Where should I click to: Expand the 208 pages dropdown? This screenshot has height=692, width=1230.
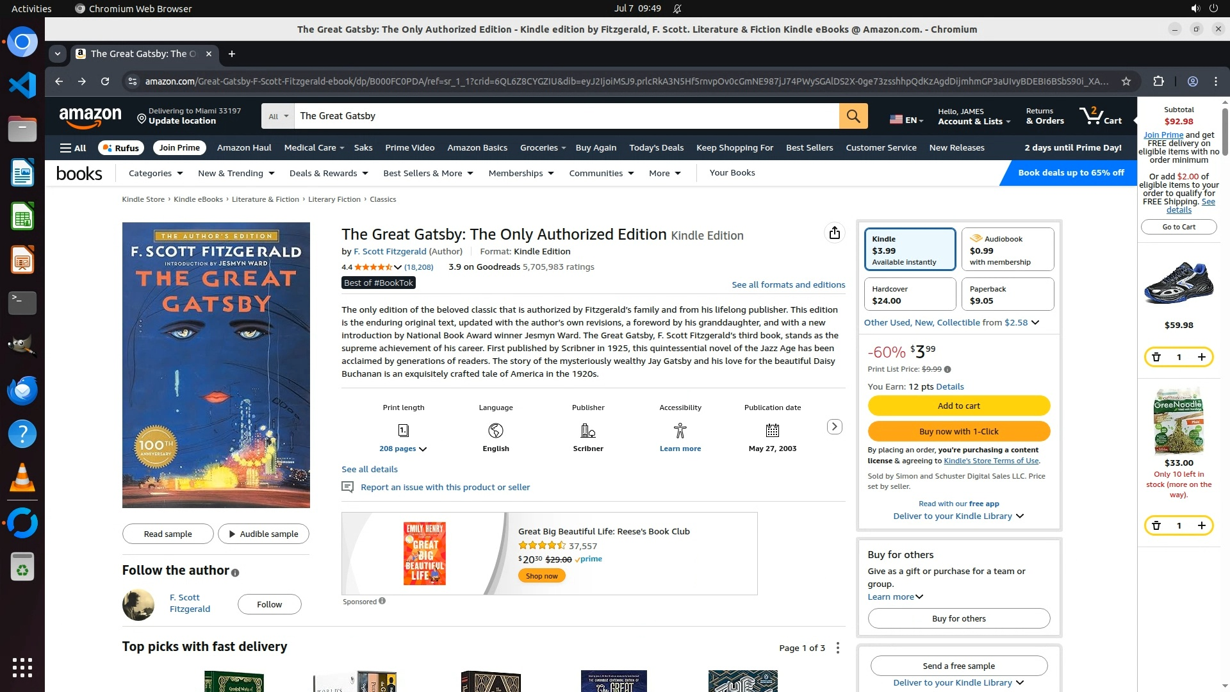pyautogui.click(x=403, y=449)
